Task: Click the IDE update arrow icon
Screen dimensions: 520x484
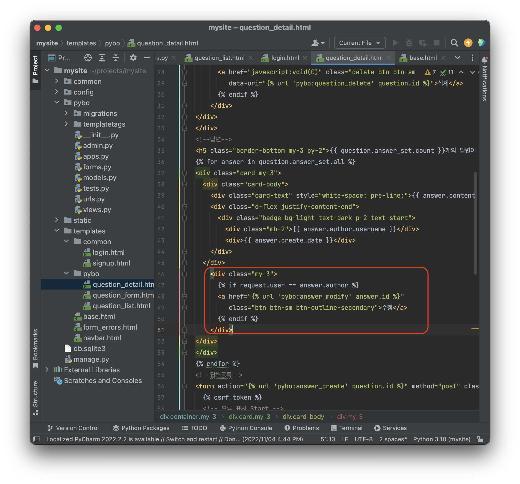Action: pyautogui.click(x=468, y=43)
